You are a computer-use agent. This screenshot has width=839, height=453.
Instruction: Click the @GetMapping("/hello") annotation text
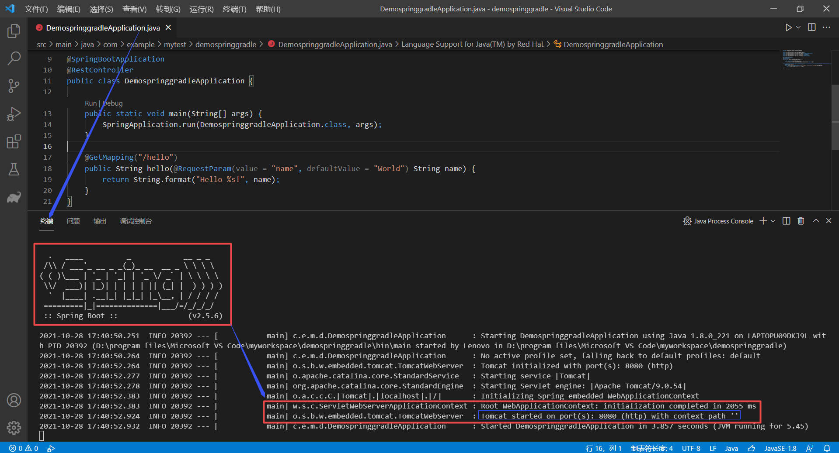[x=131, y=157]
